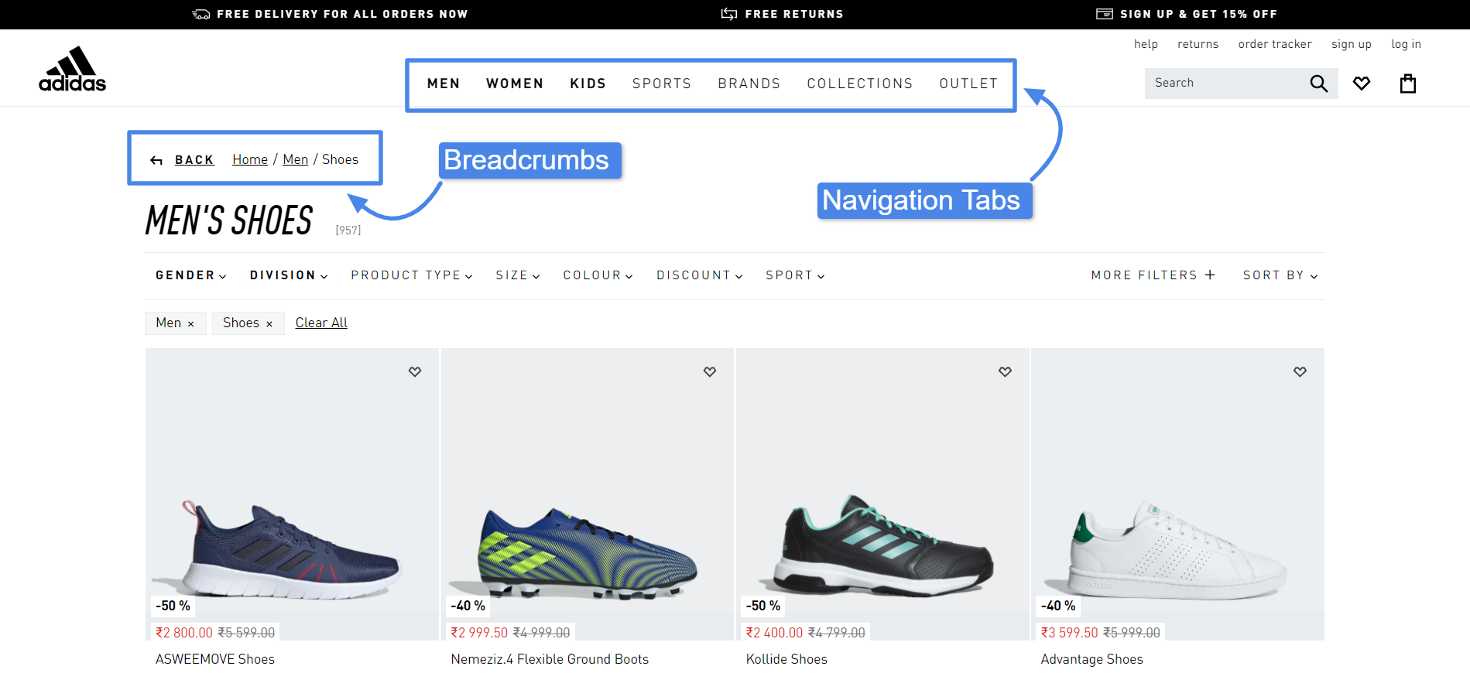Add Nemeziz.4 boots to wishlist
1470x673 pixels.
(x=710, y=372)
